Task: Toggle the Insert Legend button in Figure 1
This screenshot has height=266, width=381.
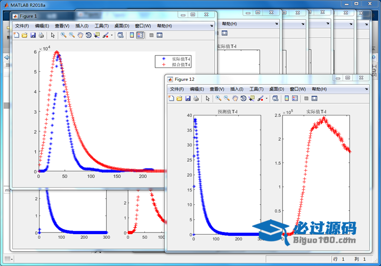Action: [x=140, y=35]
